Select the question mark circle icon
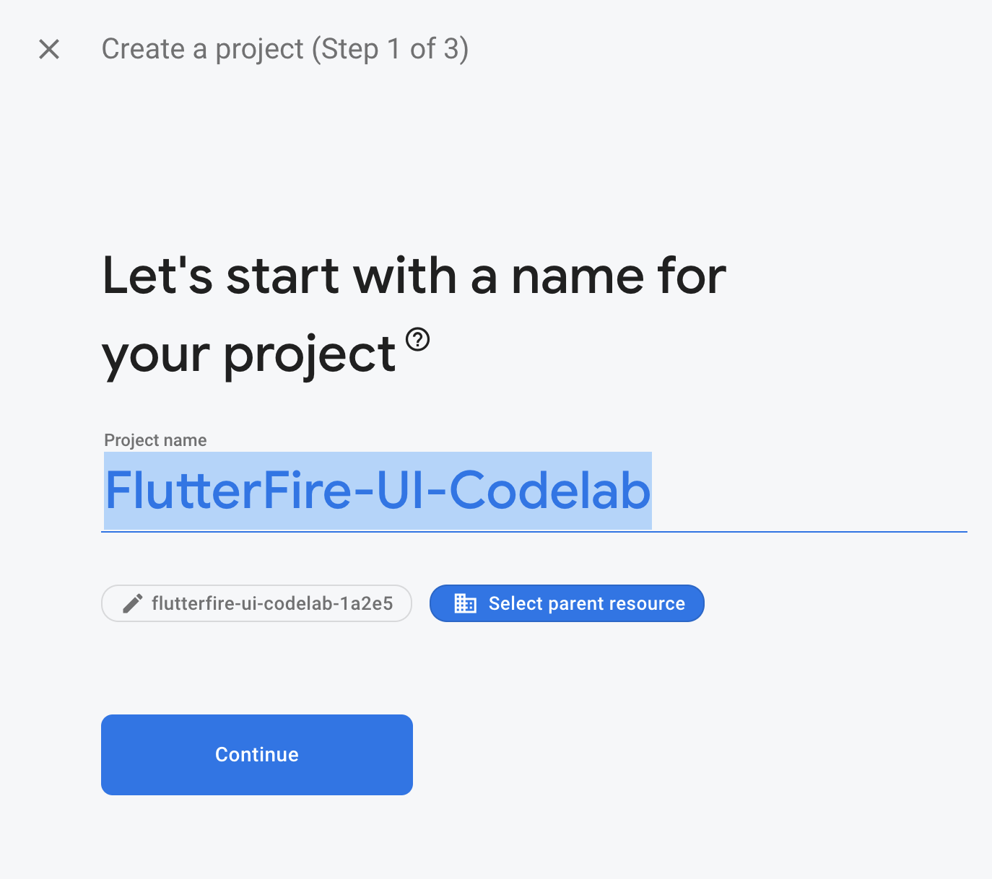Viewport: 992px width, 879px height. click(x=417, y=339)
